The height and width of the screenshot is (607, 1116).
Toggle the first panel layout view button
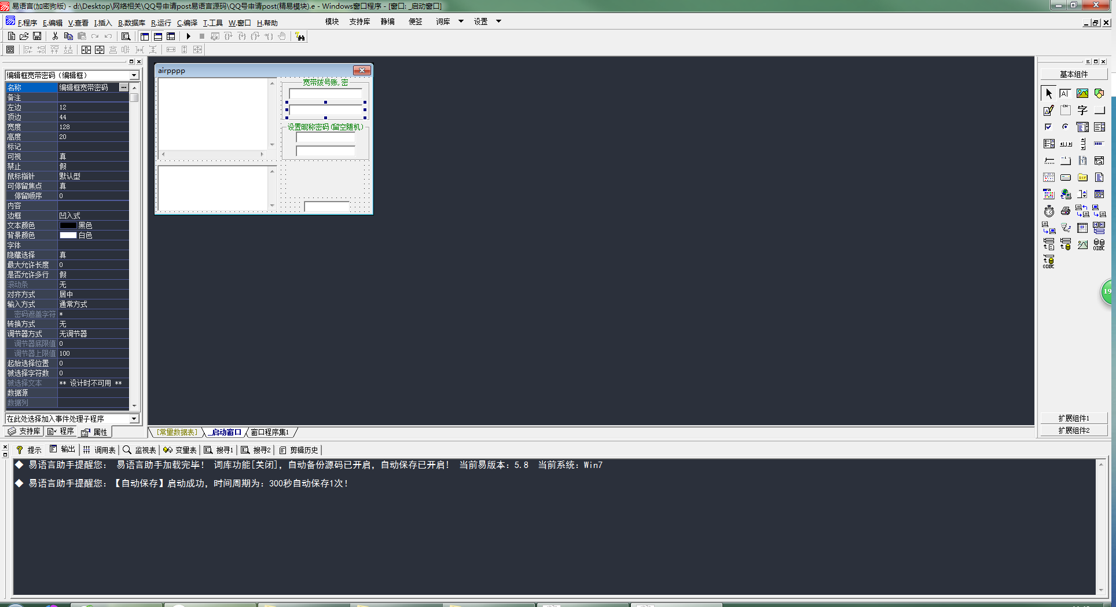pos(145,36)
